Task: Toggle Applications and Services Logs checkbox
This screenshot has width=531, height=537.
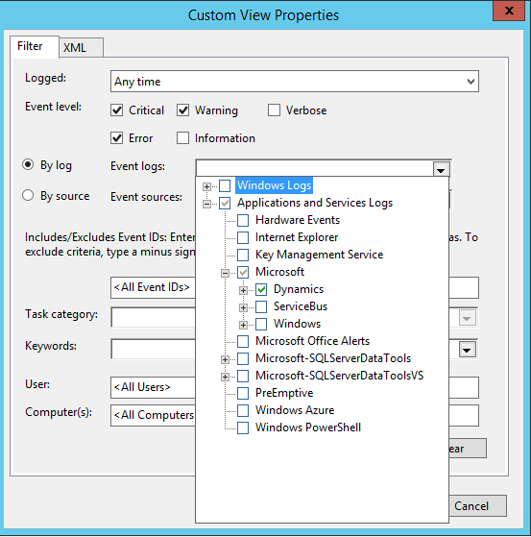Action: tap(225, 204)
